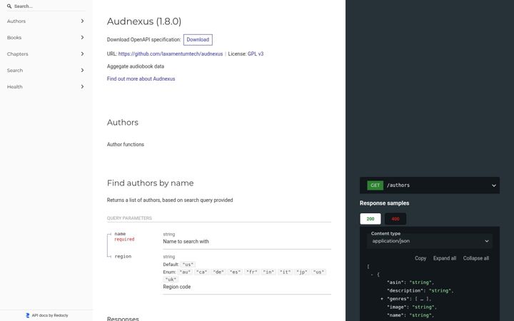
Task: Follow Find out more about Audnexus link
Action: (x=141, y=78)
